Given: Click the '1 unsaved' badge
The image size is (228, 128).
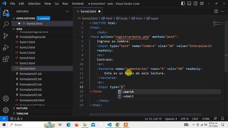Looking at the screenshot, I should (x=43, y=18).
